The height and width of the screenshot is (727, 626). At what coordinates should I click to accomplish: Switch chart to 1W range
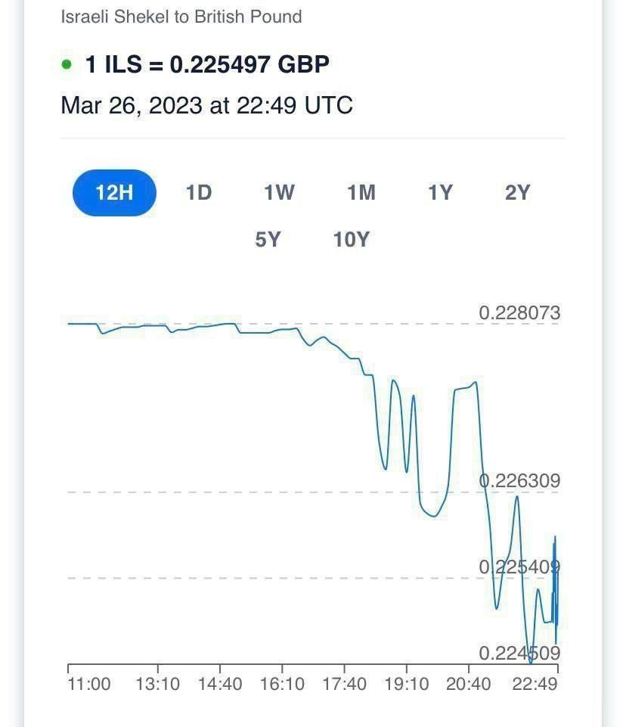[x=279, y=193]
